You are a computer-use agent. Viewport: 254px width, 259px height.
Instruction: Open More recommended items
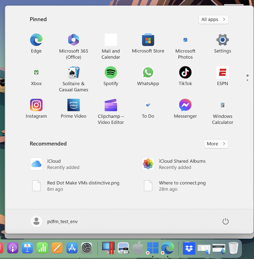(x=216, y=144)
